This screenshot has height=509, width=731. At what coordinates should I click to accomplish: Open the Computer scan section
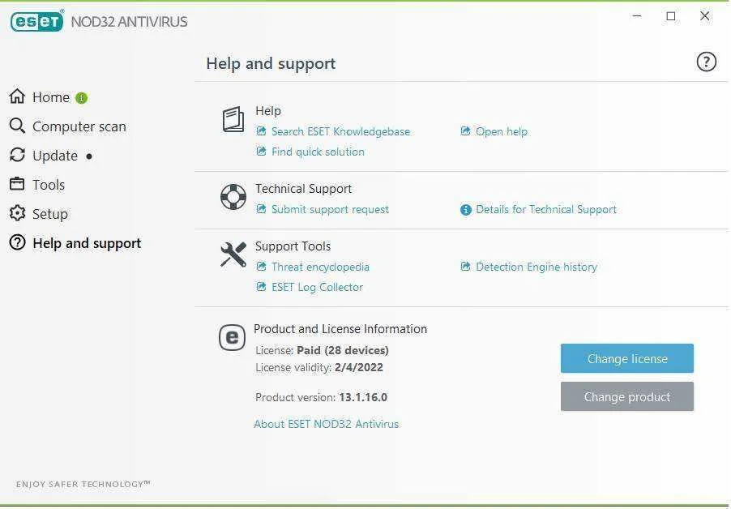[79, 126]
